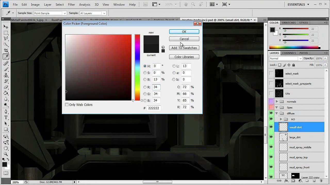Select the L lightness radio button

coord(174,66)
